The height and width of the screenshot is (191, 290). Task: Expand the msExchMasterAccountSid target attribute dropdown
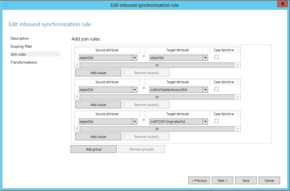pos(205,90)
